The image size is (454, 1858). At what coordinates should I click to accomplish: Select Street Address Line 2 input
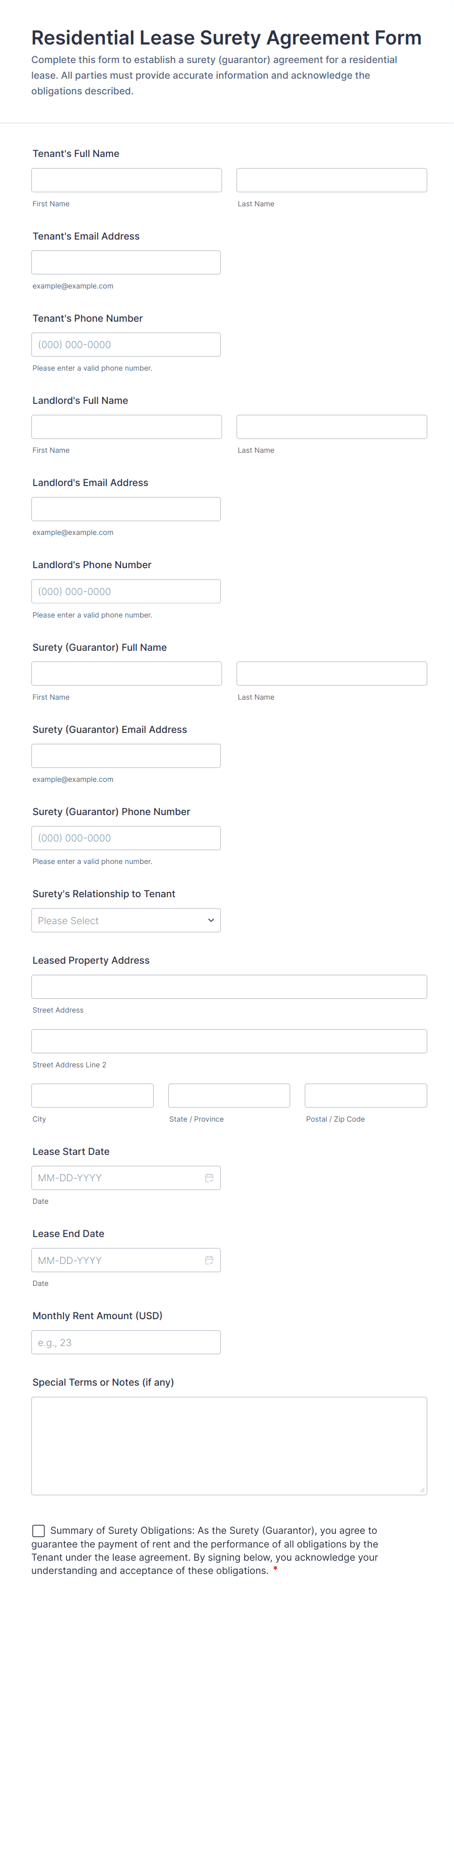click(229, 1041)
